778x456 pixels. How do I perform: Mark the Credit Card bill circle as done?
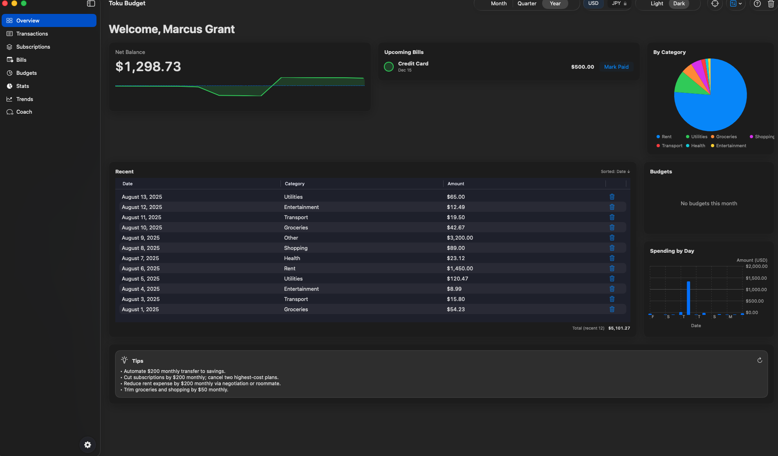[389, 67]
